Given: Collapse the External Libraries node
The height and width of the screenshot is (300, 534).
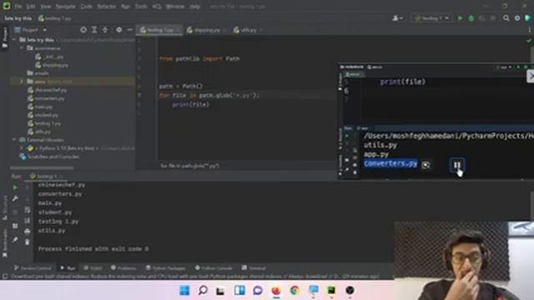Looking at the screenshot, I should pos(14,140).
